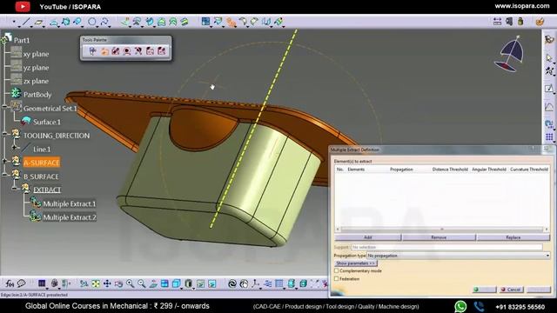The image size is (557, 313).
Task: Select the Point tool in top toolbar
Action: coord(14,22)
